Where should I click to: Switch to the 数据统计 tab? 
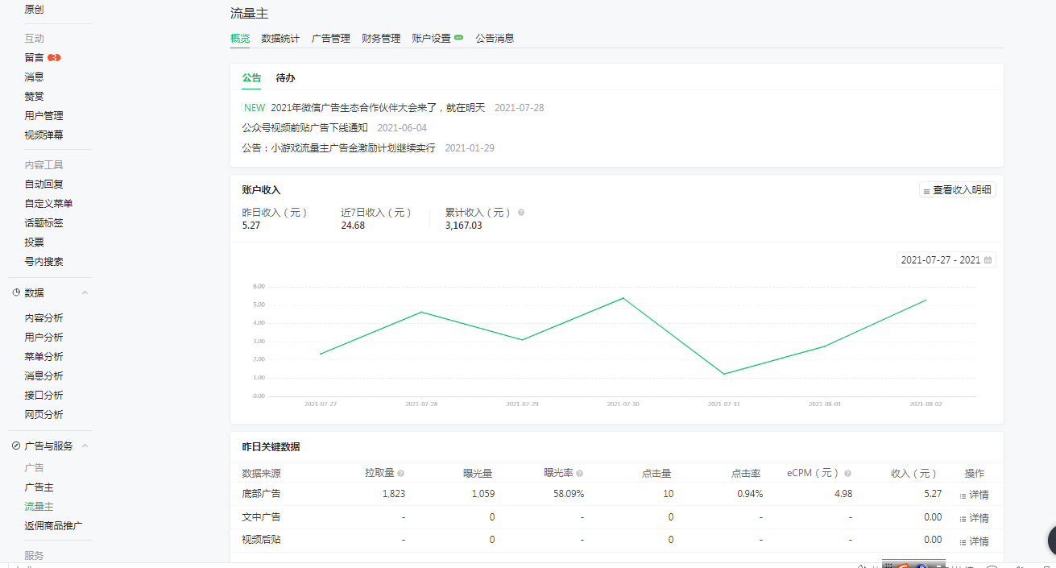[x=280, y=38]
